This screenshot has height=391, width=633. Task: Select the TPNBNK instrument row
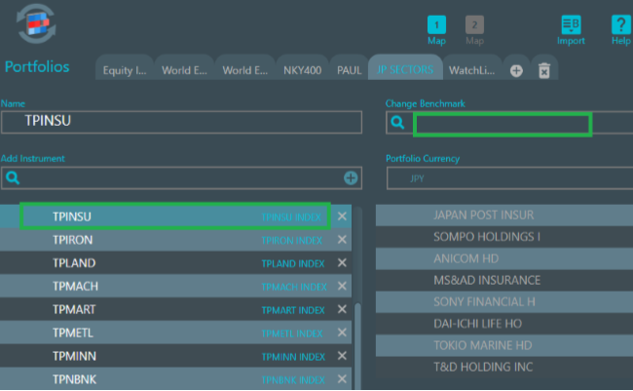click(175, 379)
